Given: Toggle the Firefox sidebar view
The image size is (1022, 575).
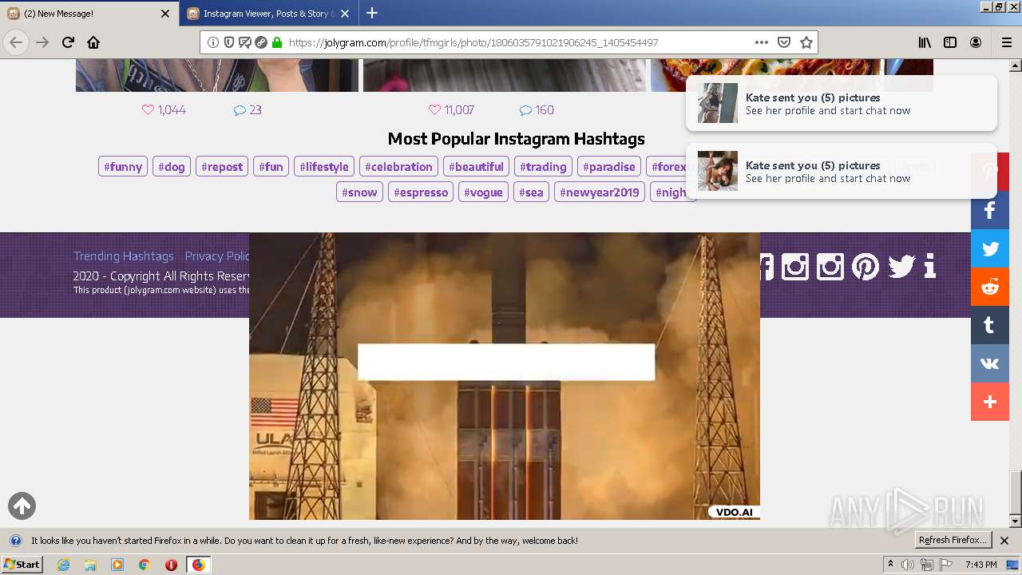Looking at the screenshot, I should click(950, 42).
